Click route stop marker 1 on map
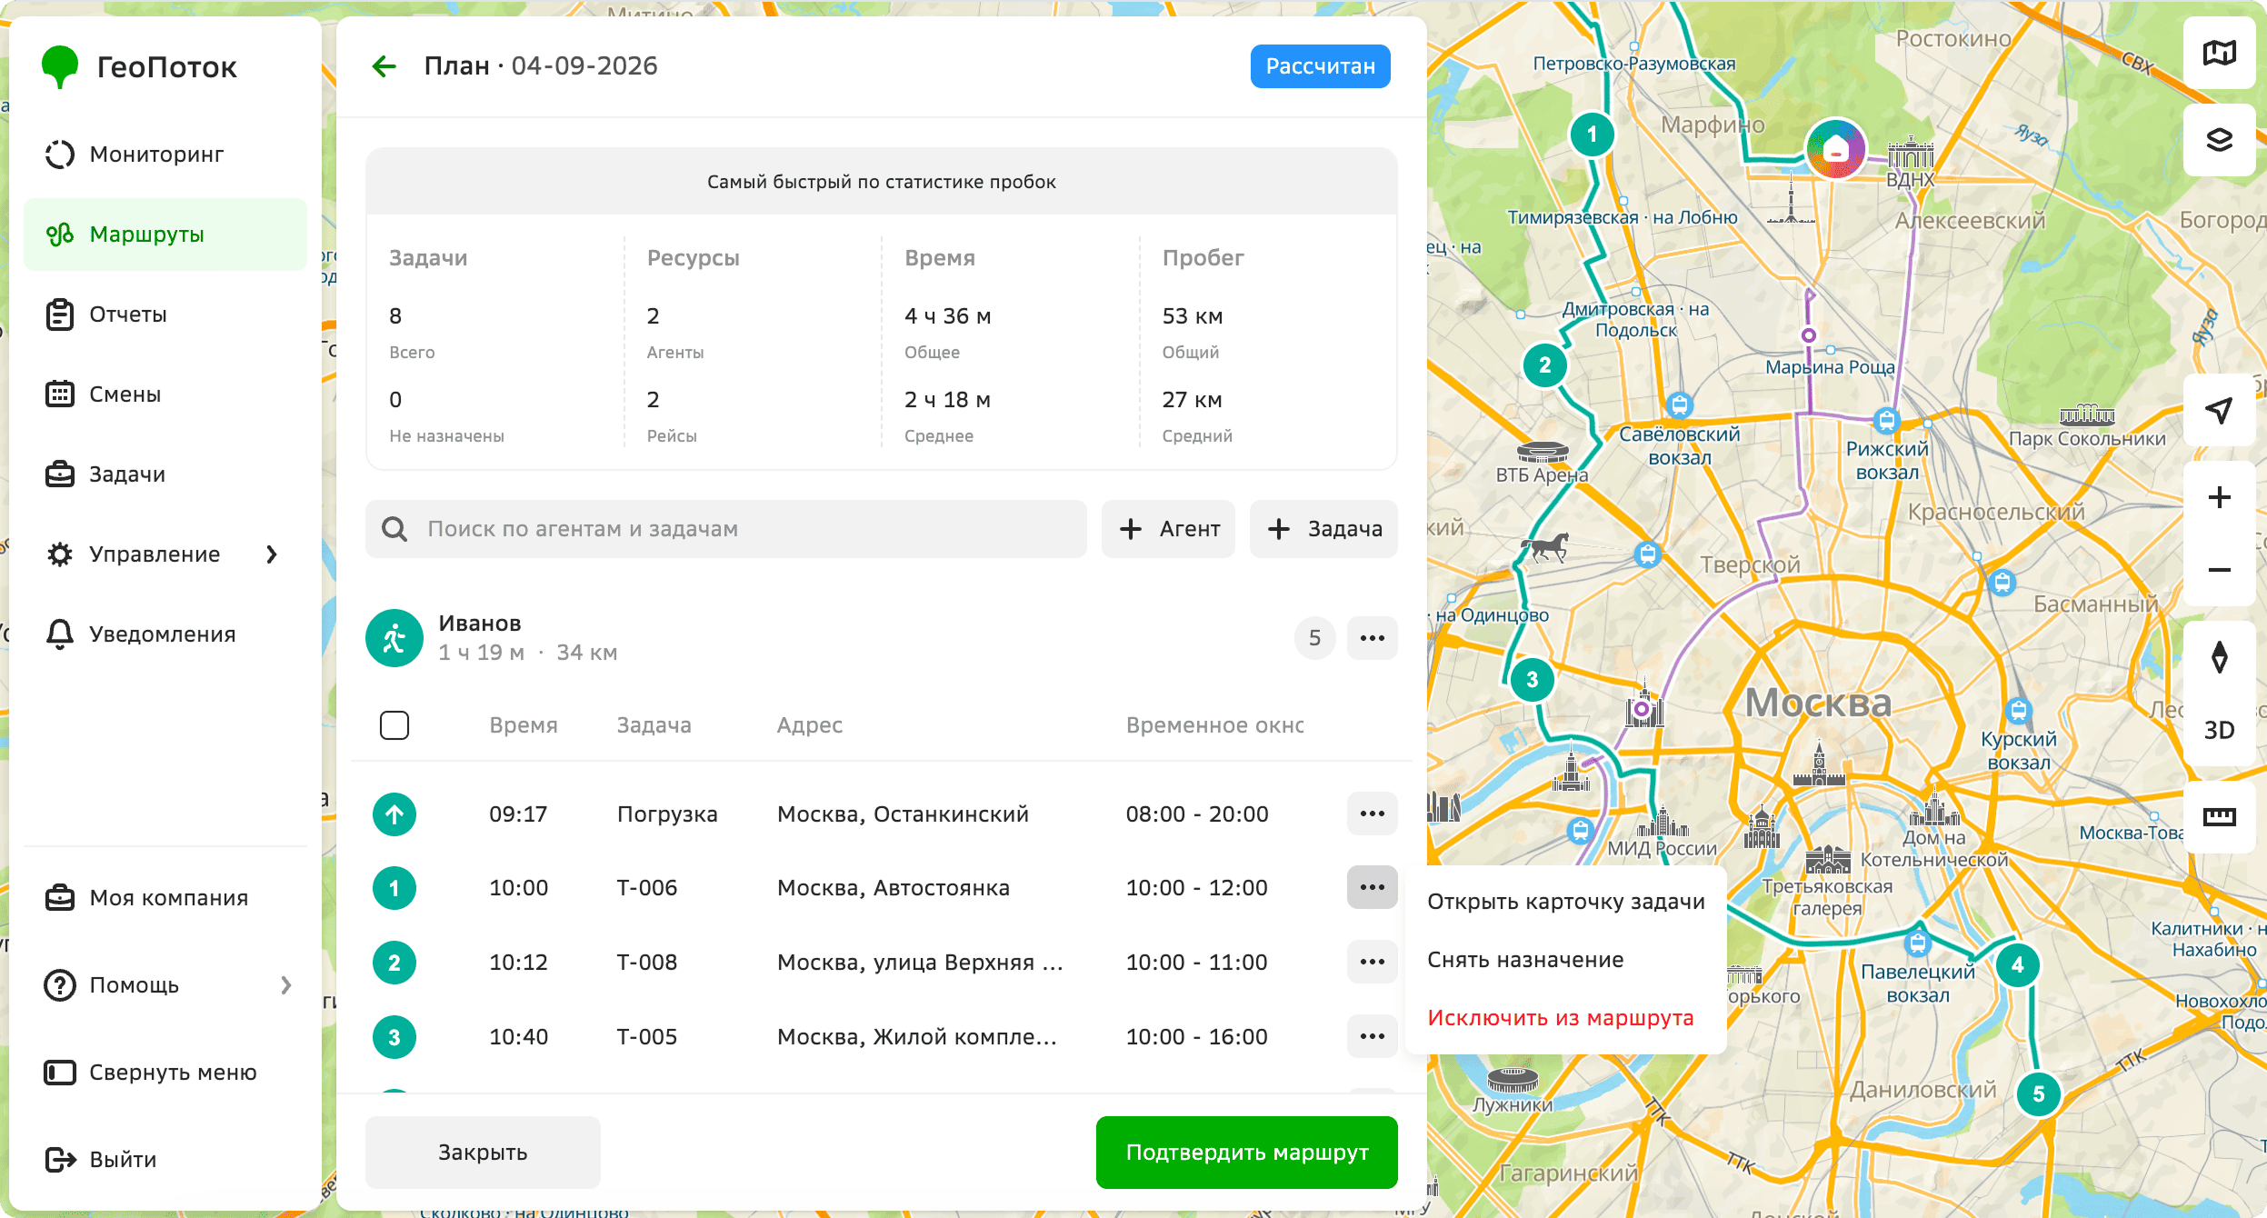This screenshot has height=1218, width=2267. click(x=1592, y=135)
